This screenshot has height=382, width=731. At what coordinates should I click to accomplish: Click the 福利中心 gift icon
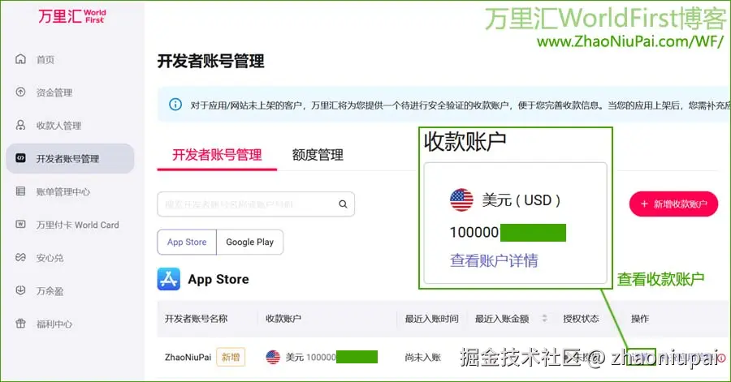pyautogui.click(x=20, y=324)
